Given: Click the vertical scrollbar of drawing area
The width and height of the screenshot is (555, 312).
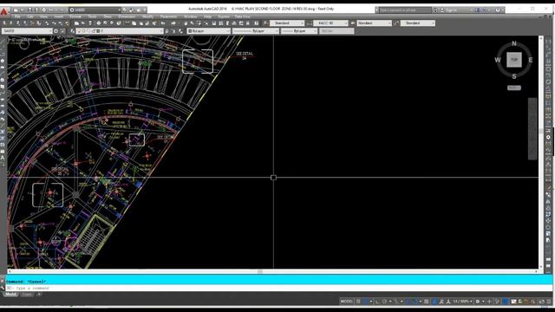Looking at the screenshot, I should pos(541,153).
